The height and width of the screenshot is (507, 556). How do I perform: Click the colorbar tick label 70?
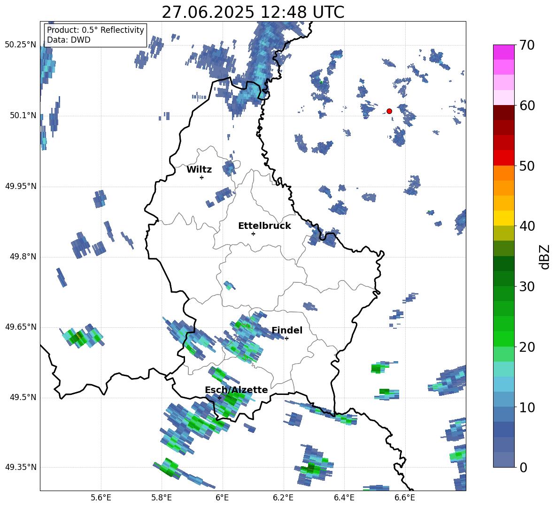click(527, 45)
